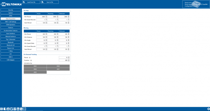The image size is (210, 111).
Task: Open the Accelerometer Features section
Action: 11,30
